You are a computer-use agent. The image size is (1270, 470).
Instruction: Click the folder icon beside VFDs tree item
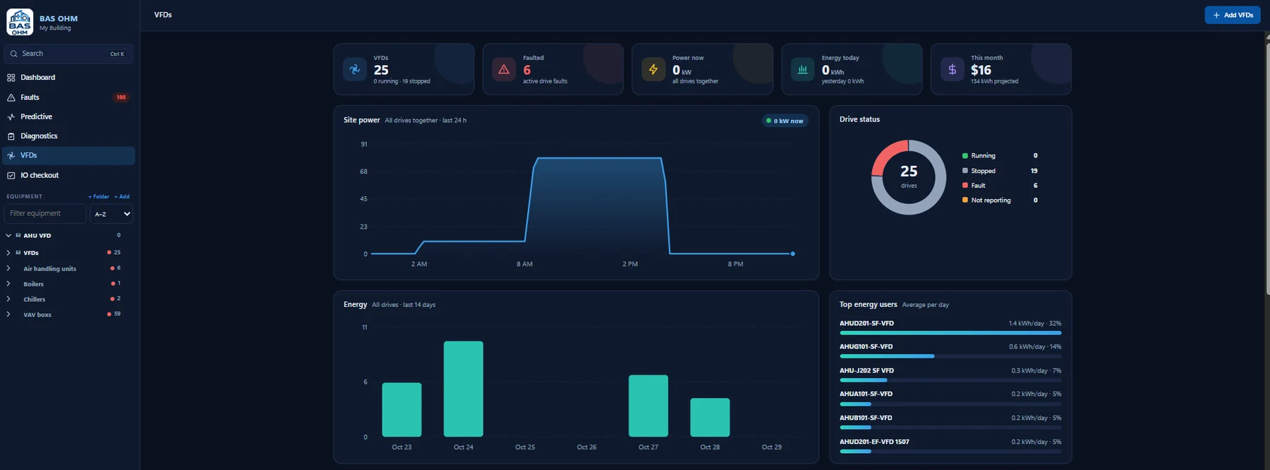point(18,253)
